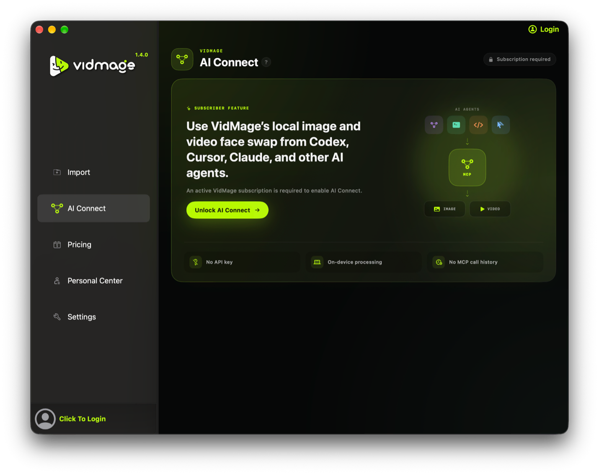Click the green zoom window button

click(65, 30)
